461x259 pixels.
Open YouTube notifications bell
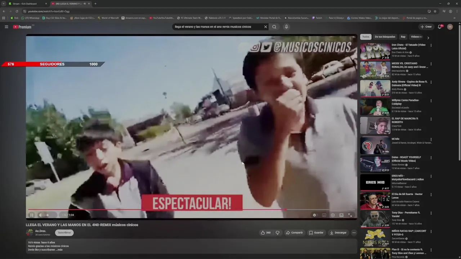point(440,27)
